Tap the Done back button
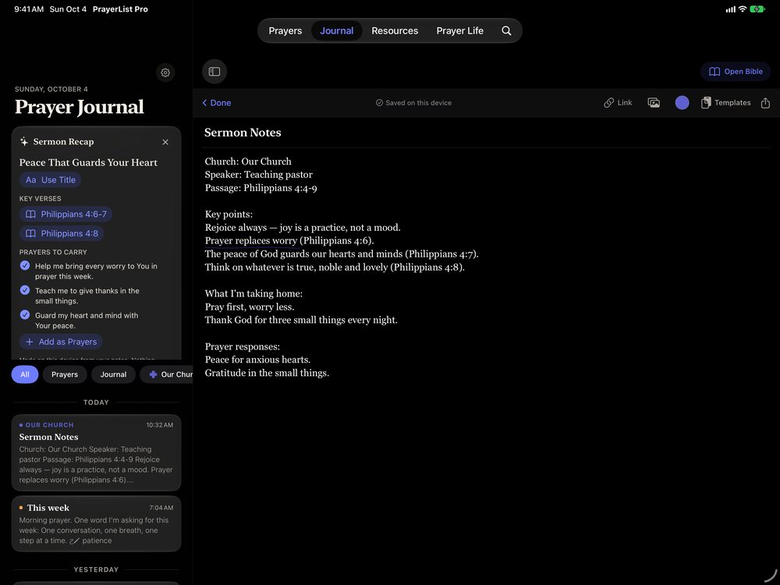 (x=216, y=103)
